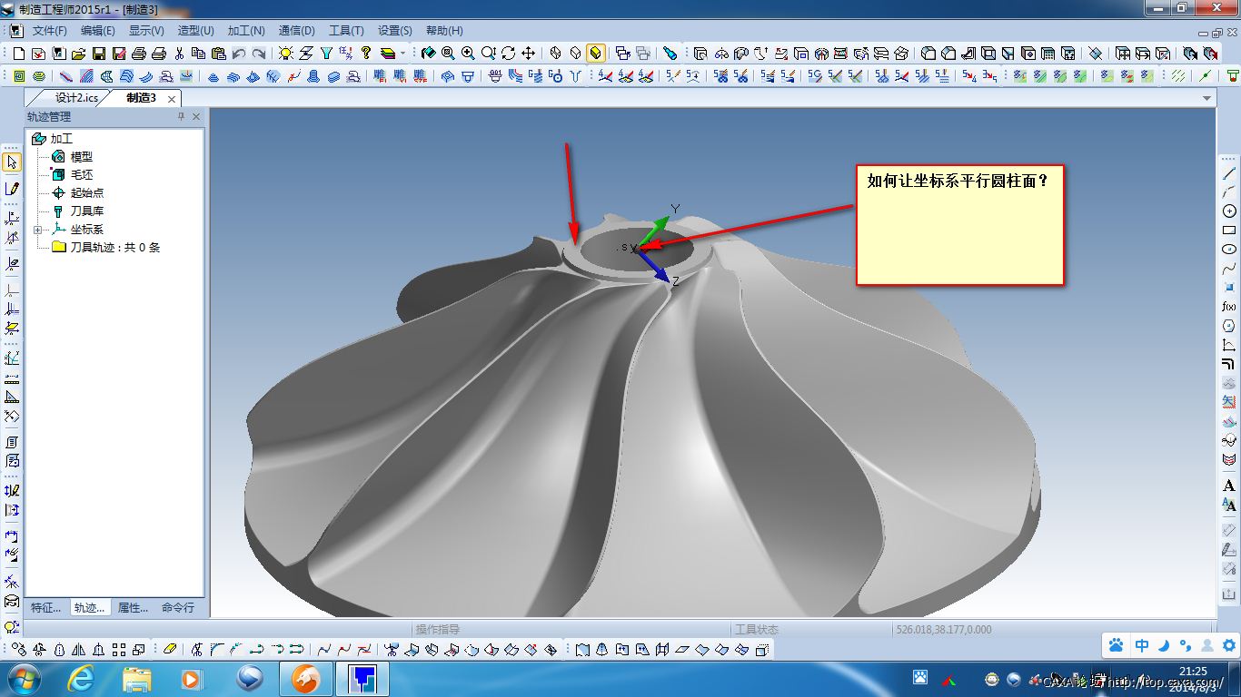Click the Save floppy disk icon

click(x=98, y=54)
